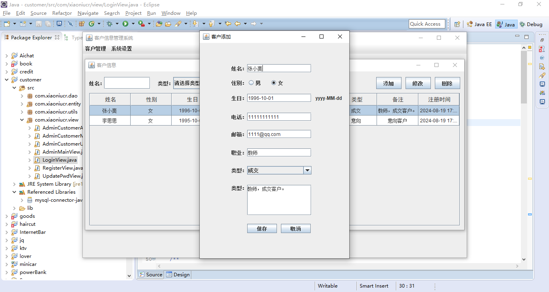This screenshot has width=549, height=292.
Task: Open the Navigate menu
Action: click(88, 13)
